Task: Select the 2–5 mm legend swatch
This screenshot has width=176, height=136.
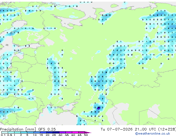Action: pyautogui.click(x=24, y=132)
